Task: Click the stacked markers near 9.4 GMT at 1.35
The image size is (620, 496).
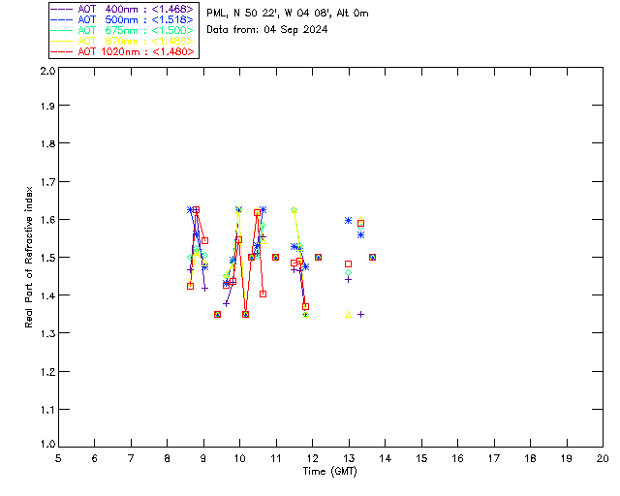Action: [x=217, y=315]
